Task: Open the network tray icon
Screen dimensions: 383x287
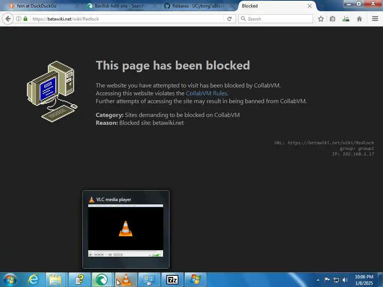Action: click(x=336, y=280)
